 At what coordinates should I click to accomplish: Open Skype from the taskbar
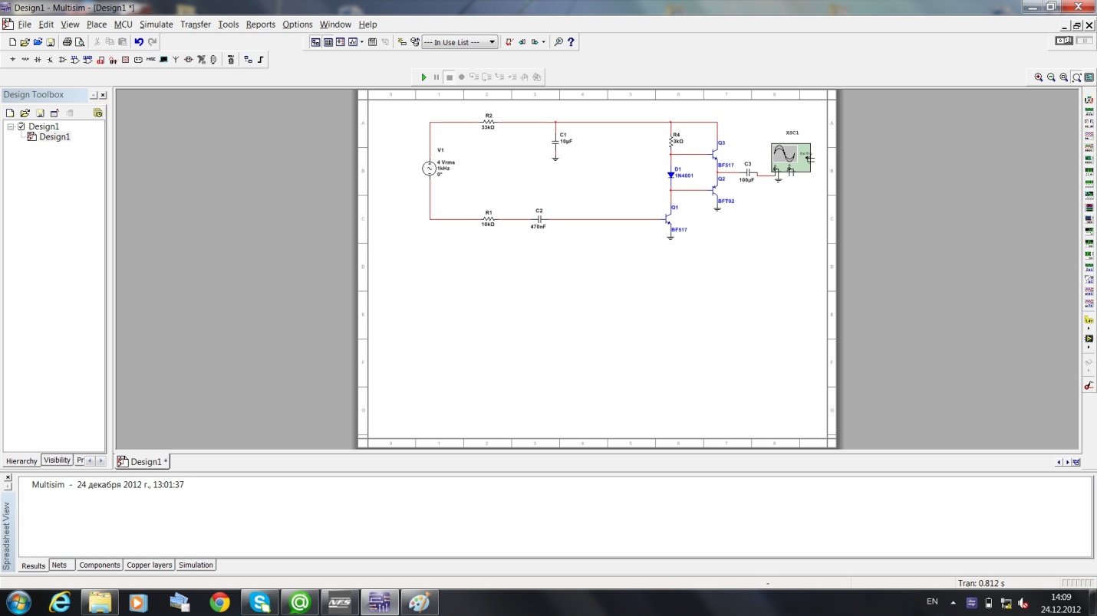[260, 602]
